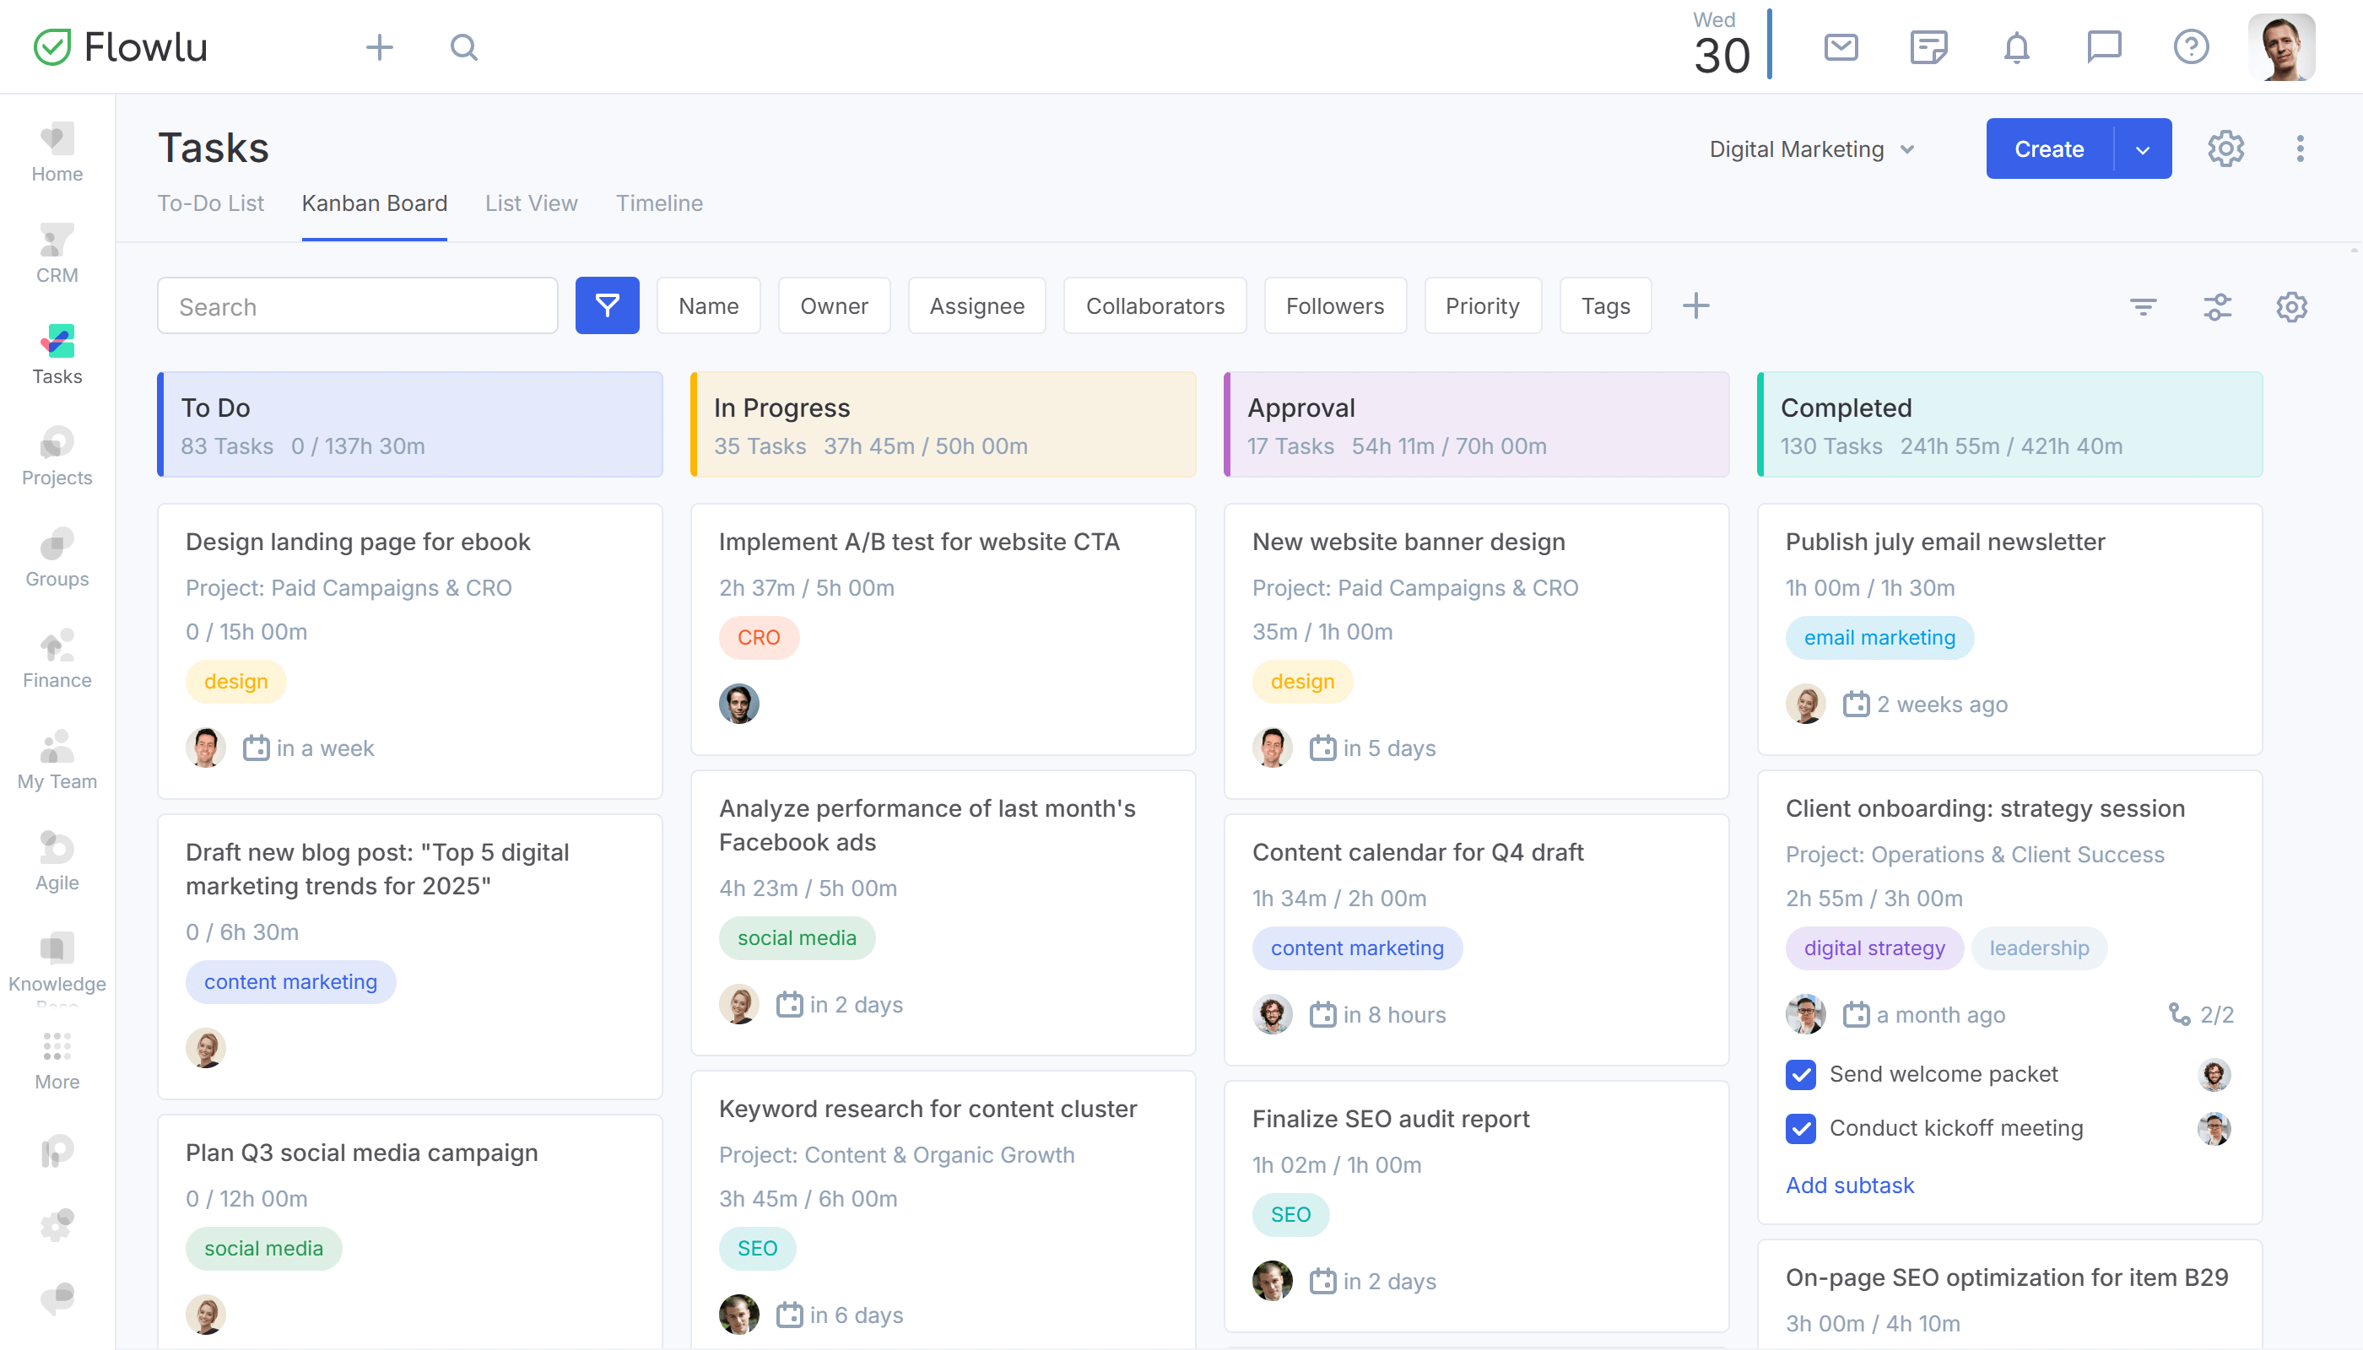Image resolution: width=2363 pixels, height=1350 pixels.
Task: Click the sliders display options icon
Action: (x=2217, y=306)
